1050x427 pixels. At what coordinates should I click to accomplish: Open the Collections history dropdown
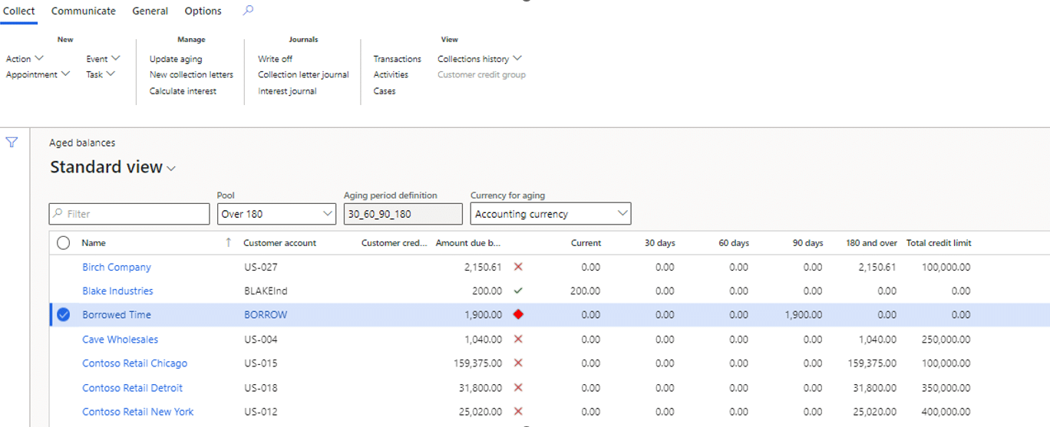pyautogui.click(x=479, y=58)
